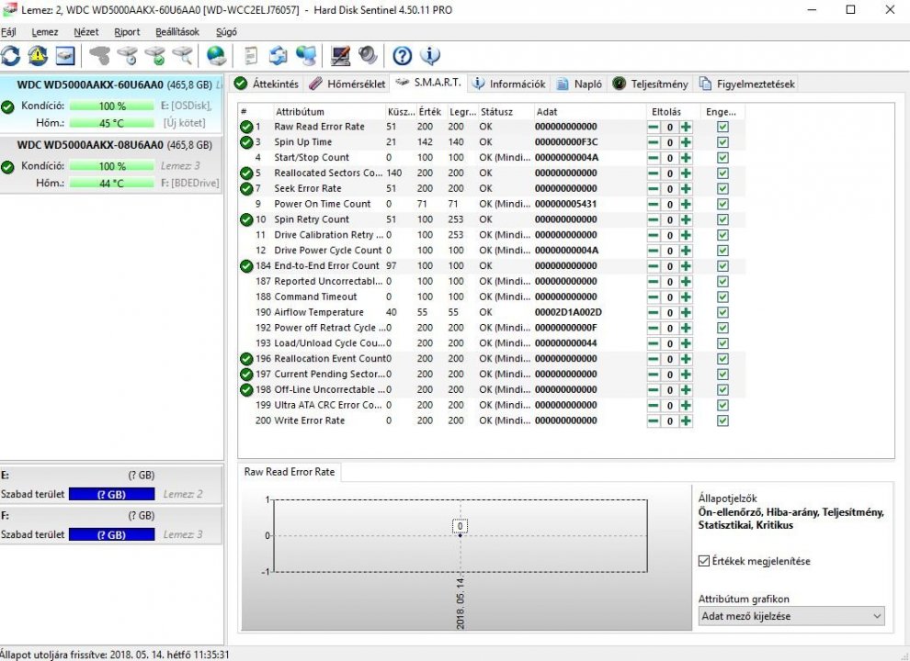This screenshot has width=910, height=661.
Task: Increase offset for Command Timeout with plus
Action: 686,297
